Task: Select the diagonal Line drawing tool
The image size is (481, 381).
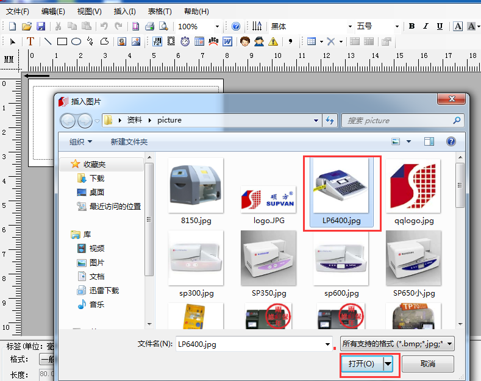Action: pos(47,41)
